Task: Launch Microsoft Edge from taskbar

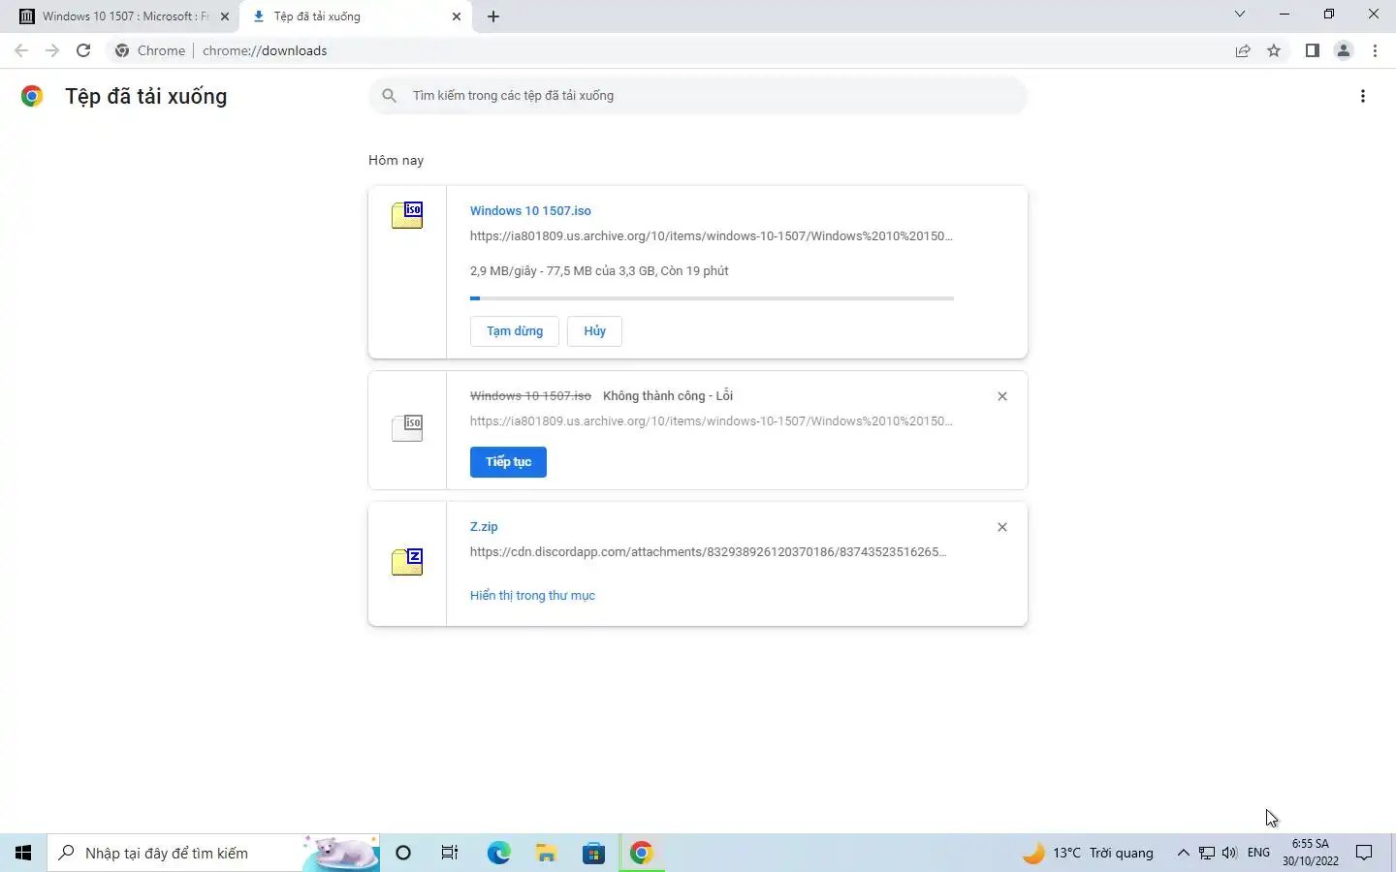Action: pos(498,853)
